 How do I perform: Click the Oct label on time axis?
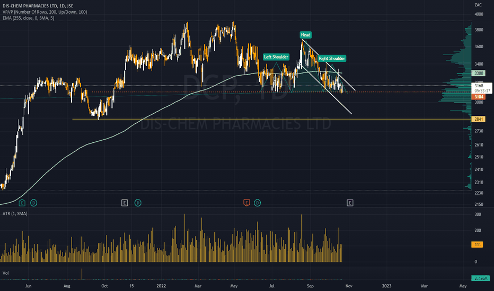point(104,286)
